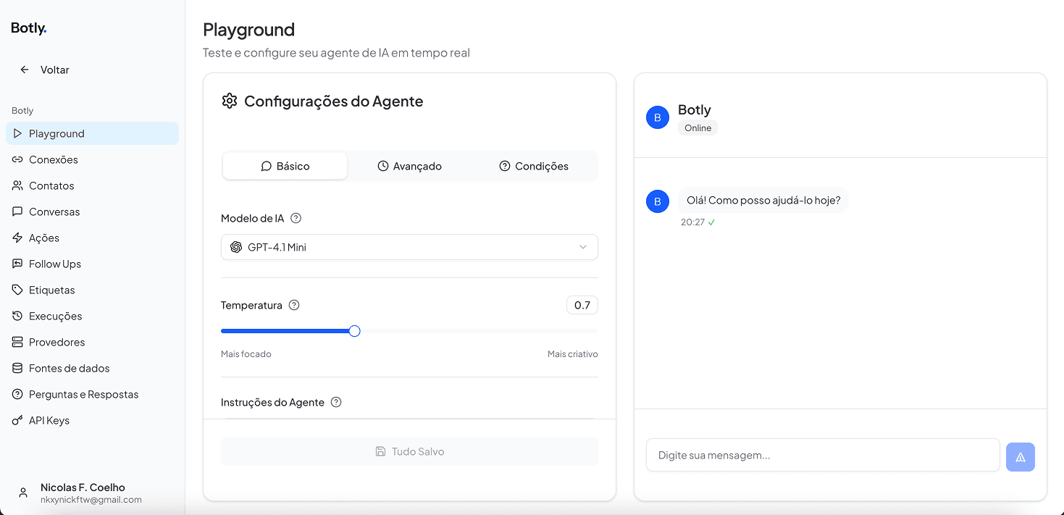Click the gear icon by Configurações do Agente
This screenshot has height=515, width=1064.
point(230,101)
